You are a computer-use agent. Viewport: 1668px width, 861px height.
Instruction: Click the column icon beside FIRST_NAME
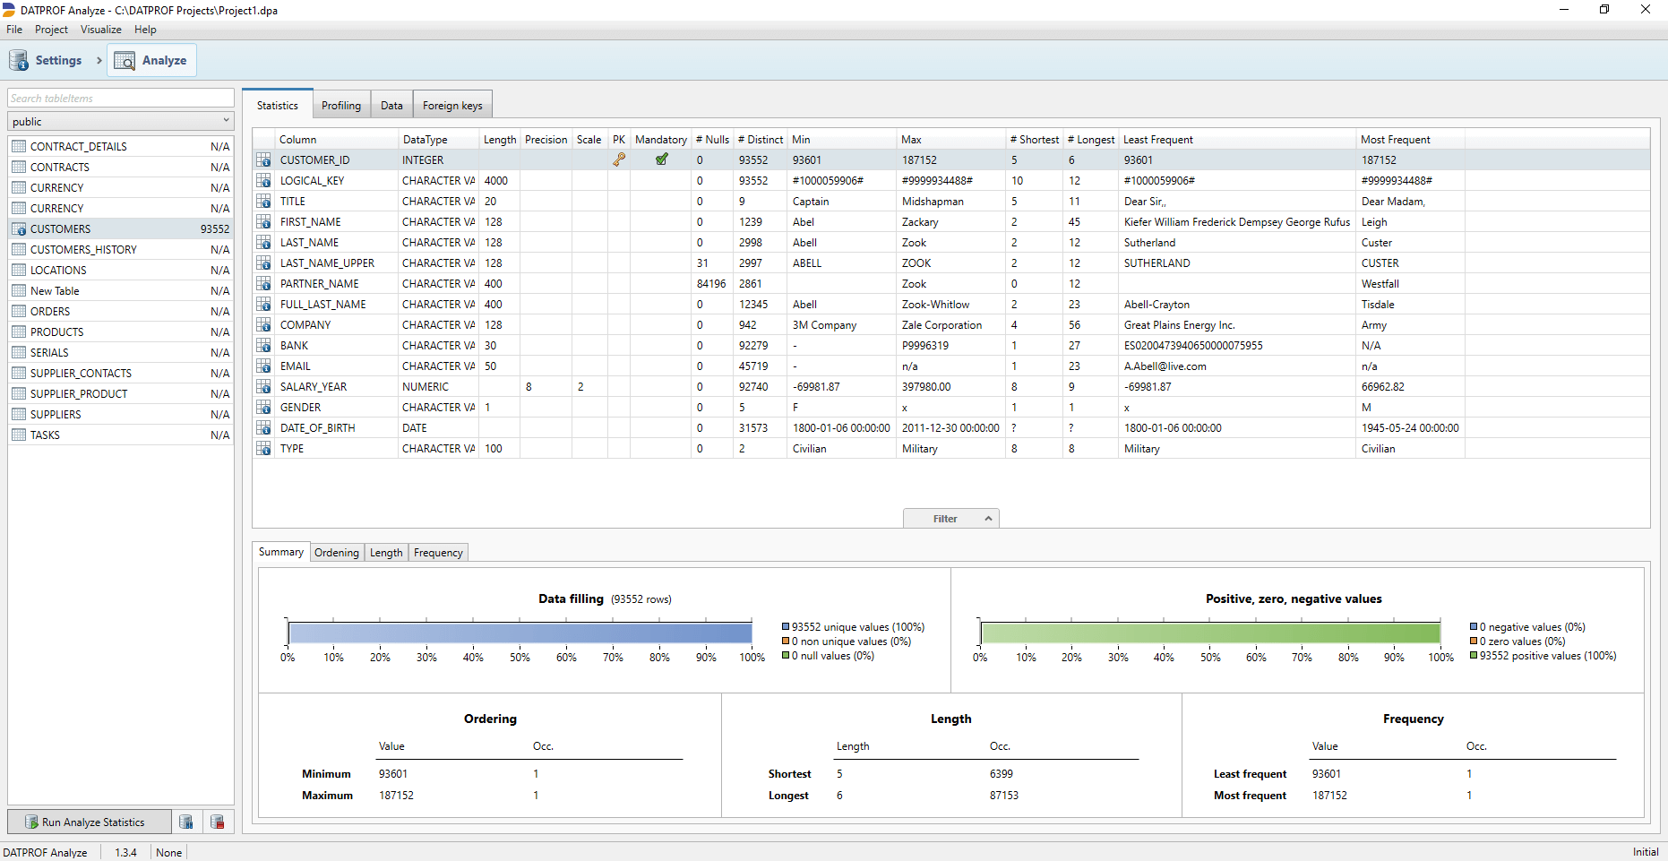264,221
